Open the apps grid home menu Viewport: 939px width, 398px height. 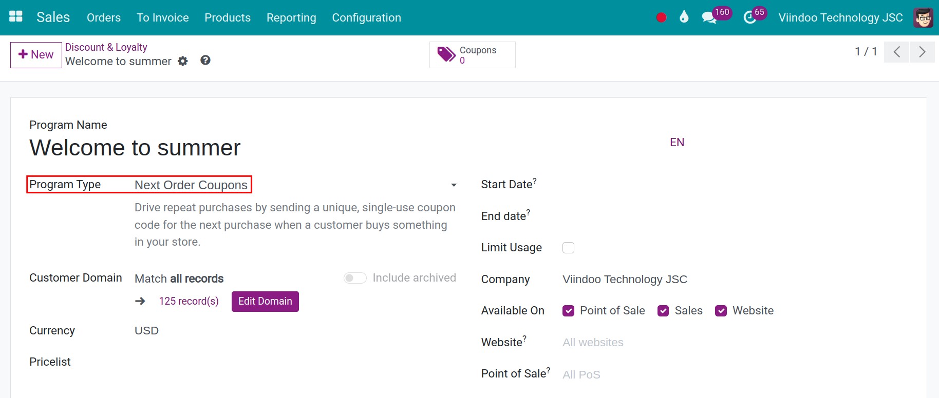click(16, 17)
